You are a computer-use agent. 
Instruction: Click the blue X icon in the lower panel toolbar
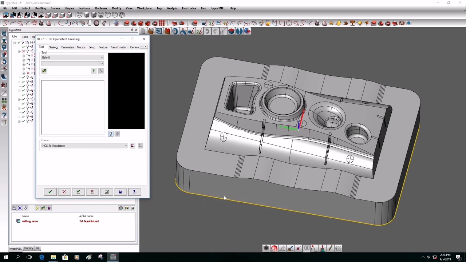coord(20,208)
